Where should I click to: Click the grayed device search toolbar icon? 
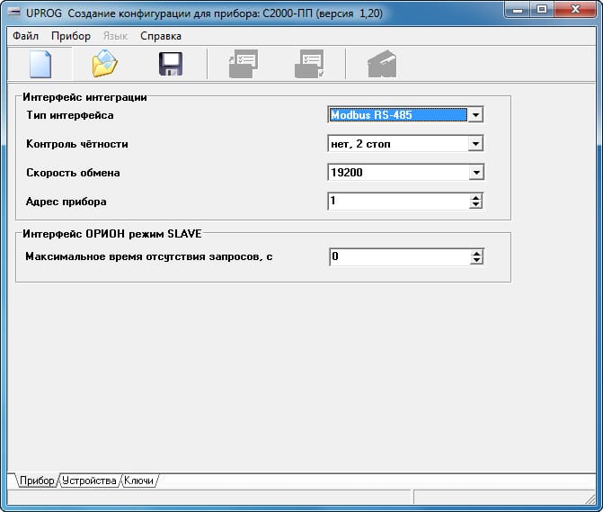(x=382, y=64)
